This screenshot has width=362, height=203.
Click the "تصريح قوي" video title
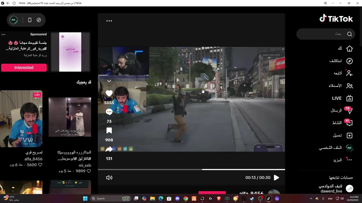tap(34, 152)
